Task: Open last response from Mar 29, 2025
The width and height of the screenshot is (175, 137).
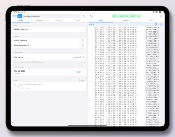Action: (x=49, y=72)
